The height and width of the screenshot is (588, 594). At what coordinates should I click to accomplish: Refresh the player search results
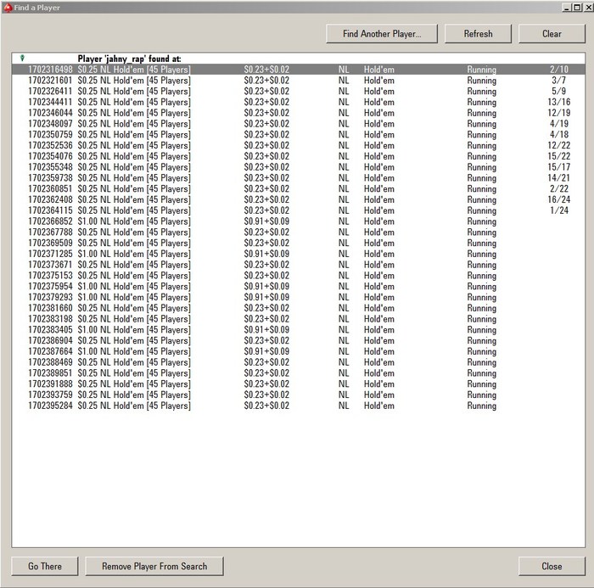coord(478,34)
